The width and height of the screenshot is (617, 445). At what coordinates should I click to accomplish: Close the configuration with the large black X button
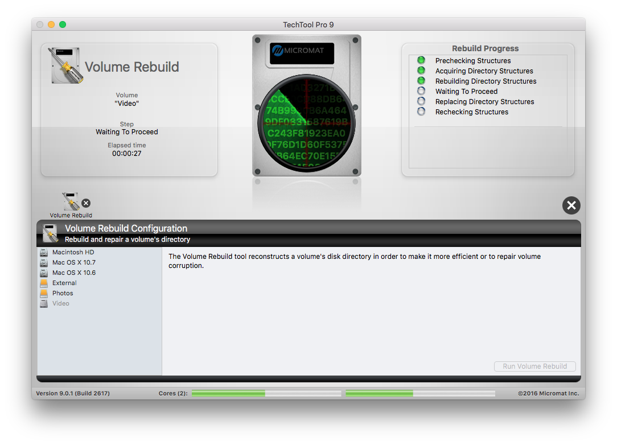click(x=571, y=205)
